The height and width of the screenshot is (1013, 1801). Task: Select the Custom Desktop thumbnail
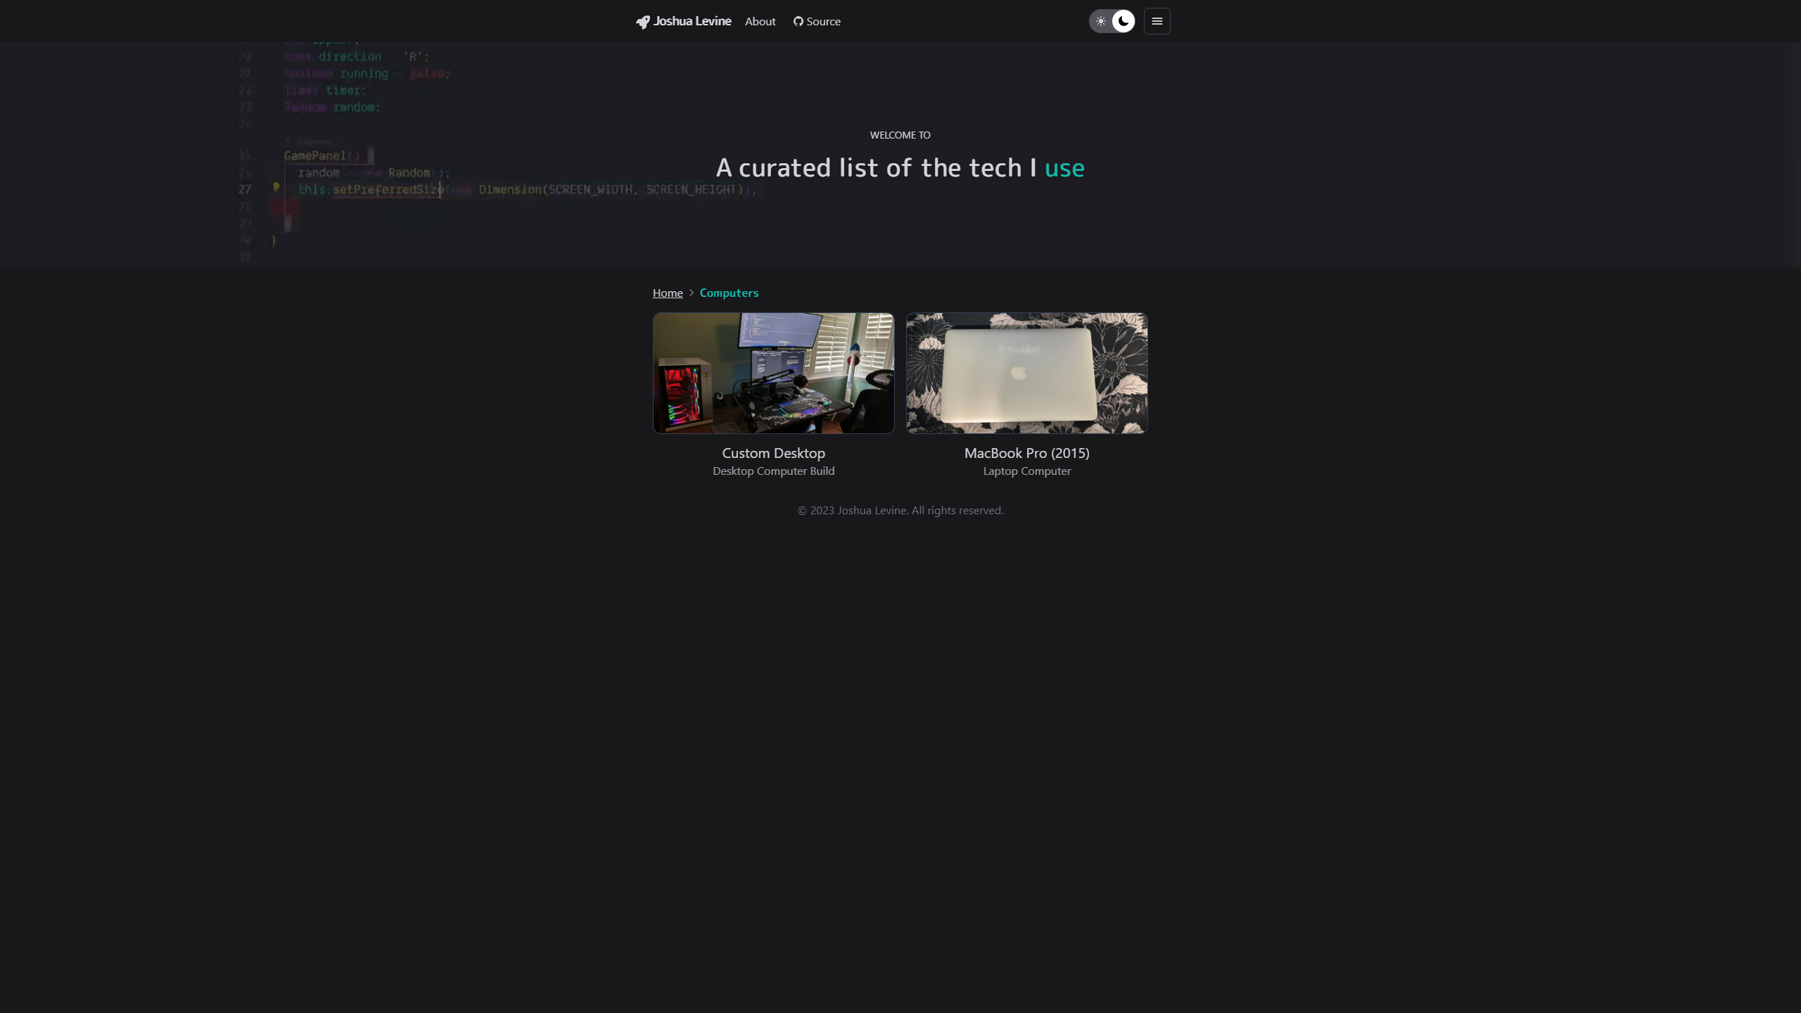pos(773,372)
